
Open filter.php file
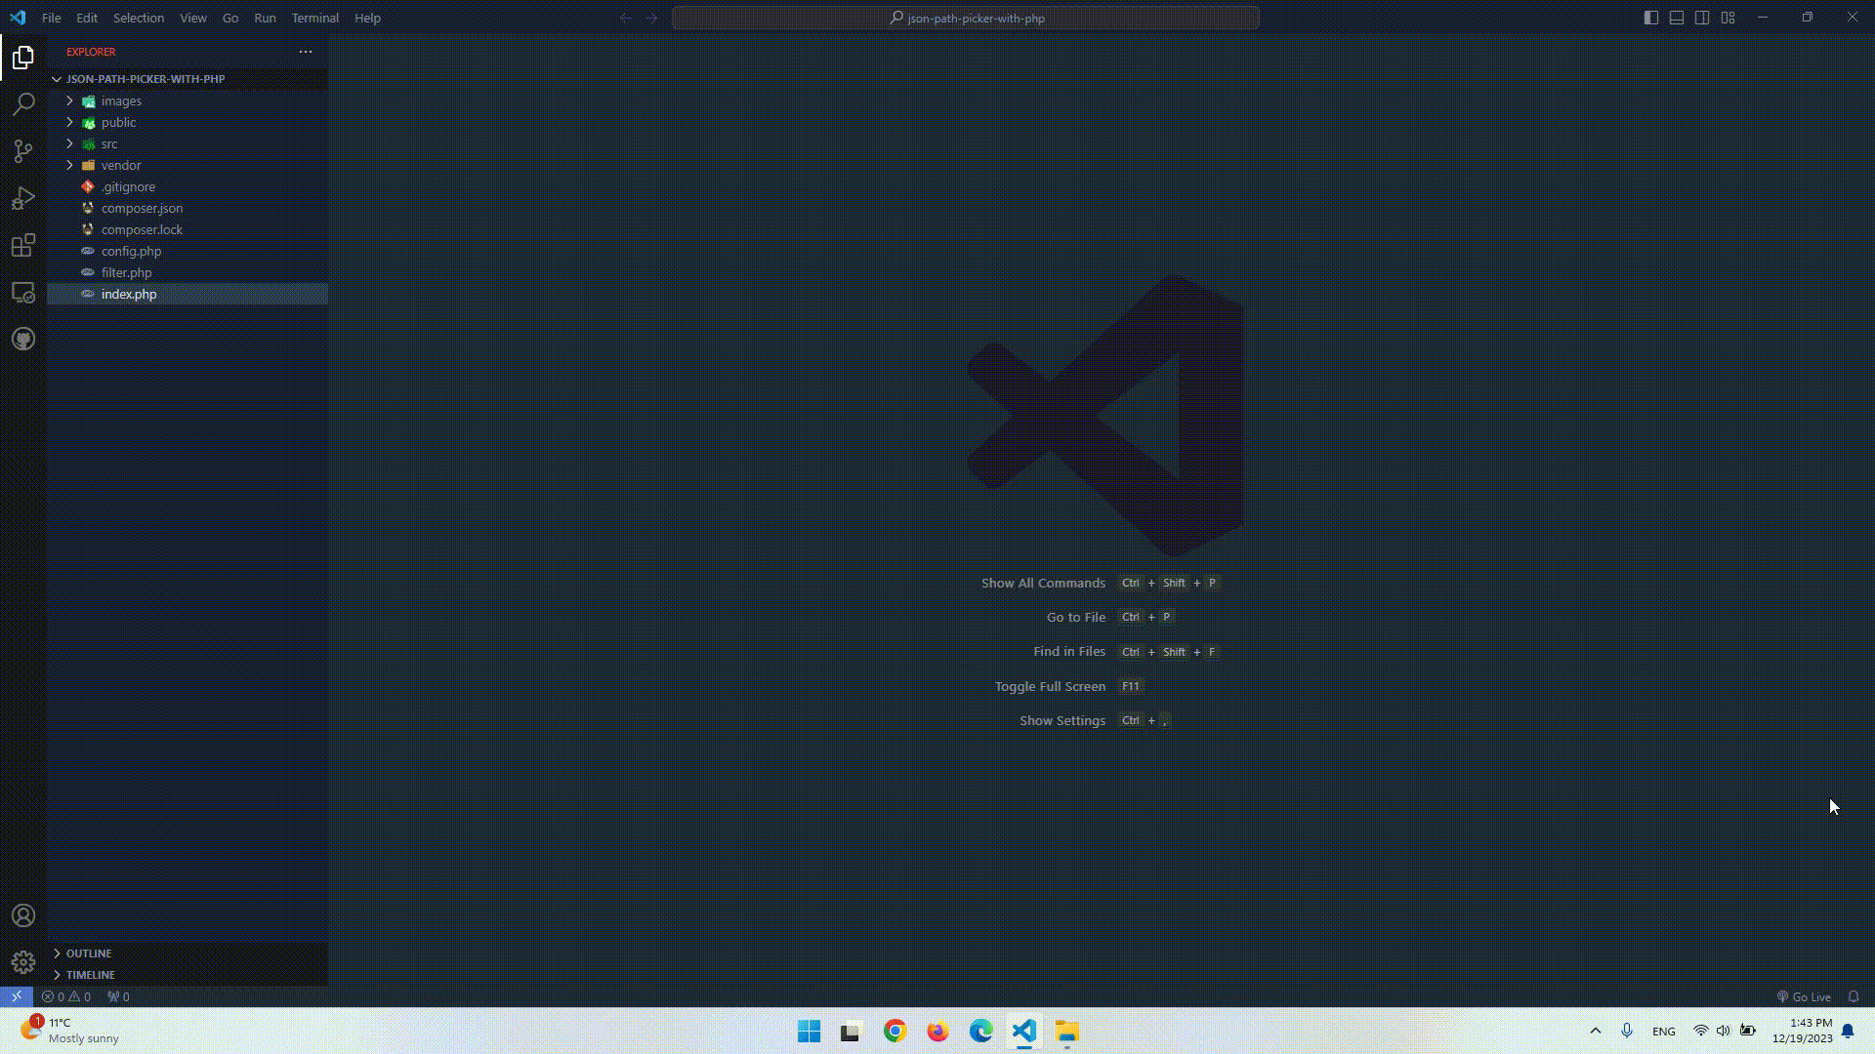(x=187, y=272)
